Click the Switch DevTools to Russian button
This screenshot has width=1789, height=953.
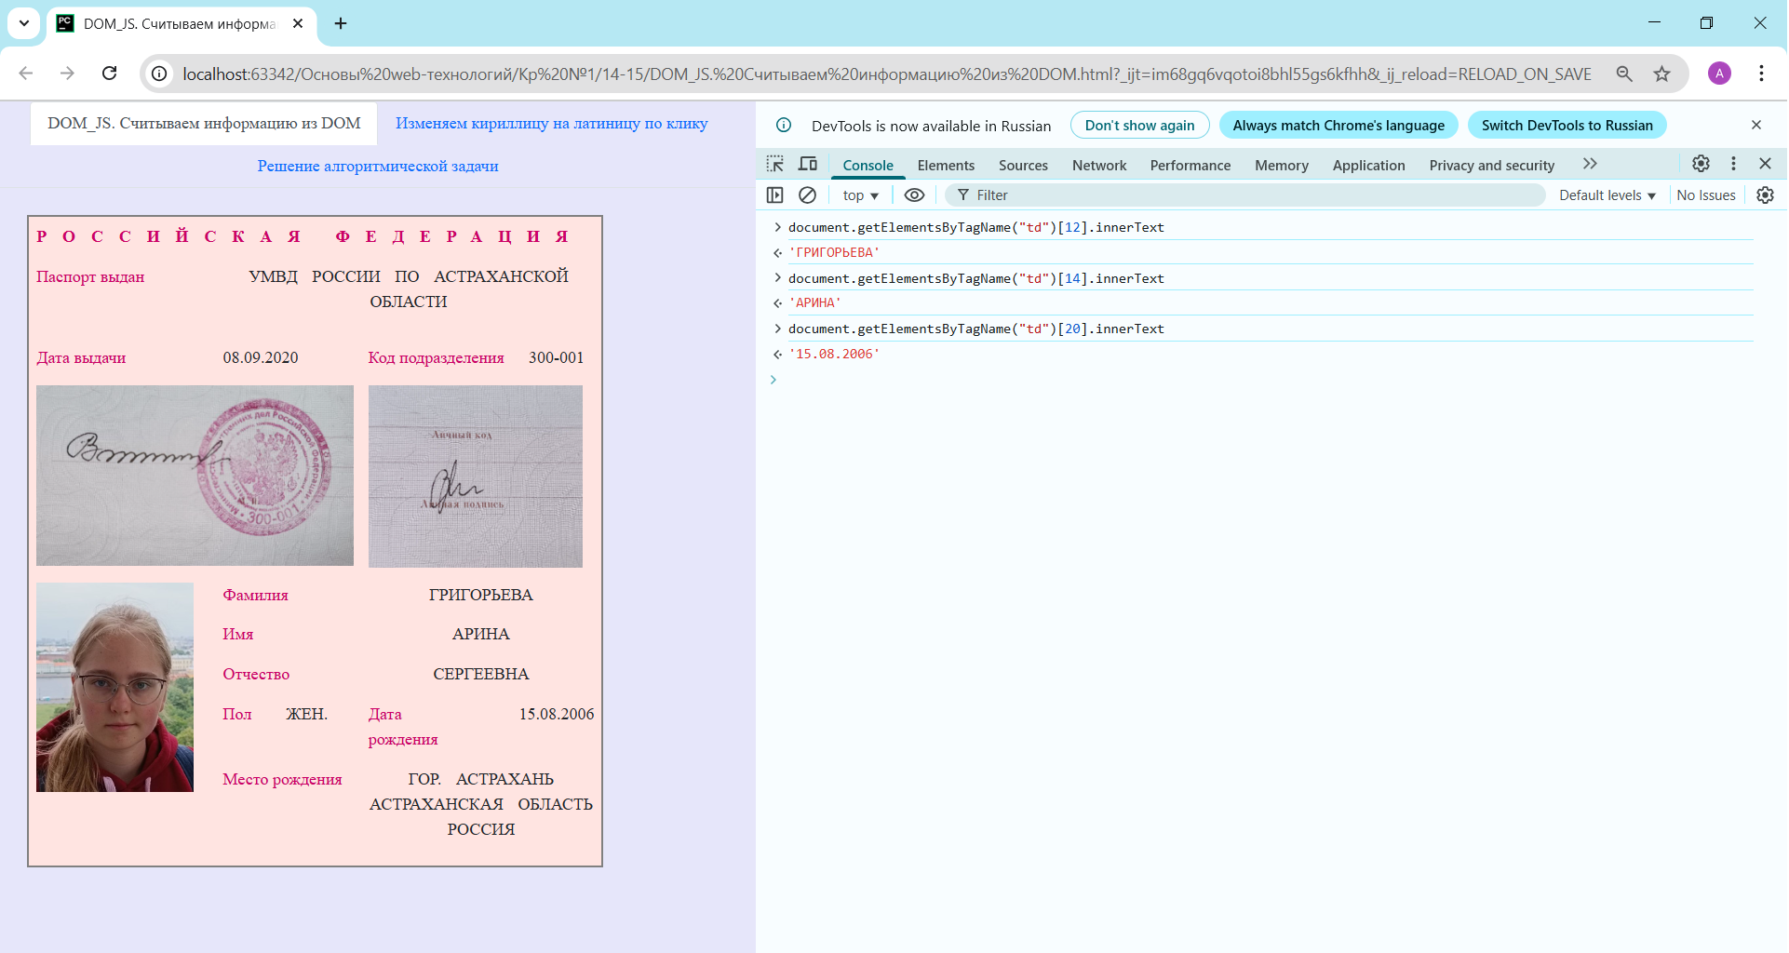[1567, 126]
